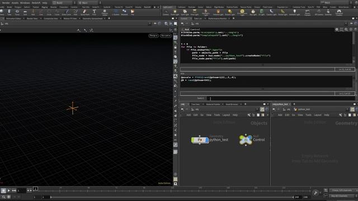Open the Build desktop dropdown

[63, 3]
